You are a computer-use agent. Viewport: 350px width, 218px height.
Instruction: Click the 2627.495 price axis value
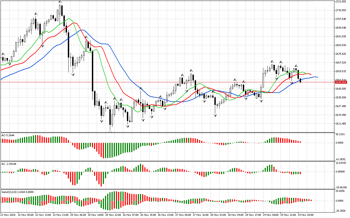(x=341, y=106)
